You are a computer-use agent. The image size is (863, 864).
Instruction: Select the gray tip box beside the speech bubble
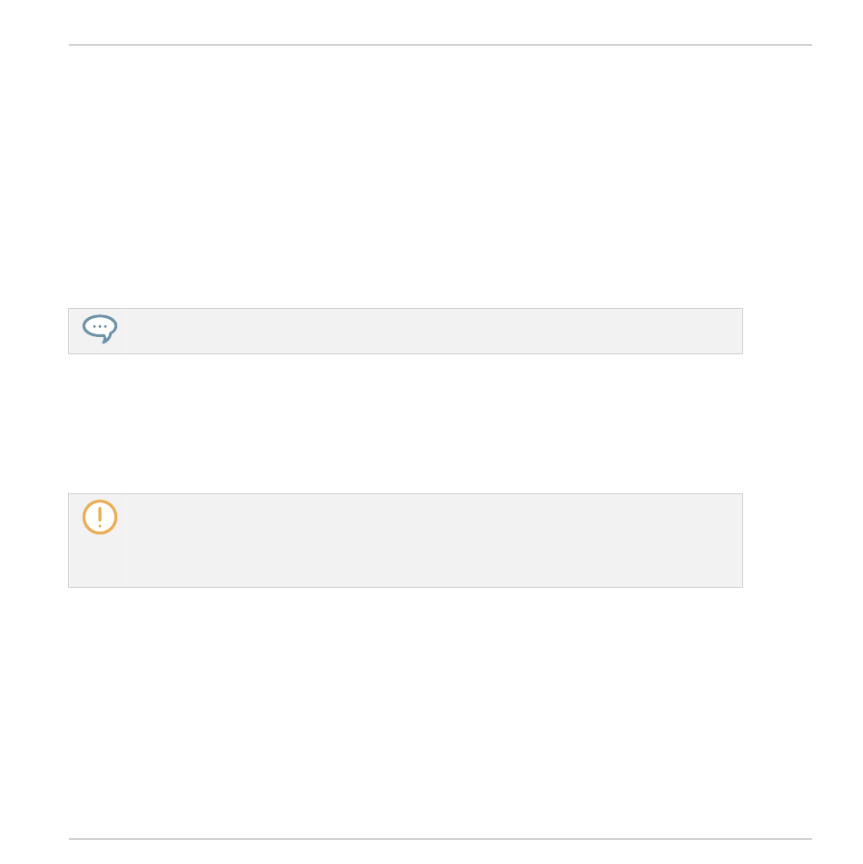point(434,331)
